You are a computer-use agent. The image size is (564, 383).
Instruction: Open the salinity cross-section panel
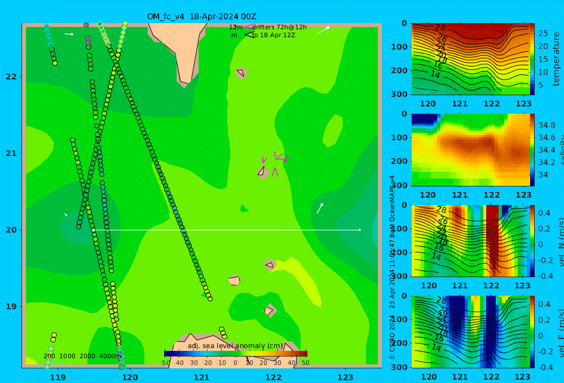470,150
